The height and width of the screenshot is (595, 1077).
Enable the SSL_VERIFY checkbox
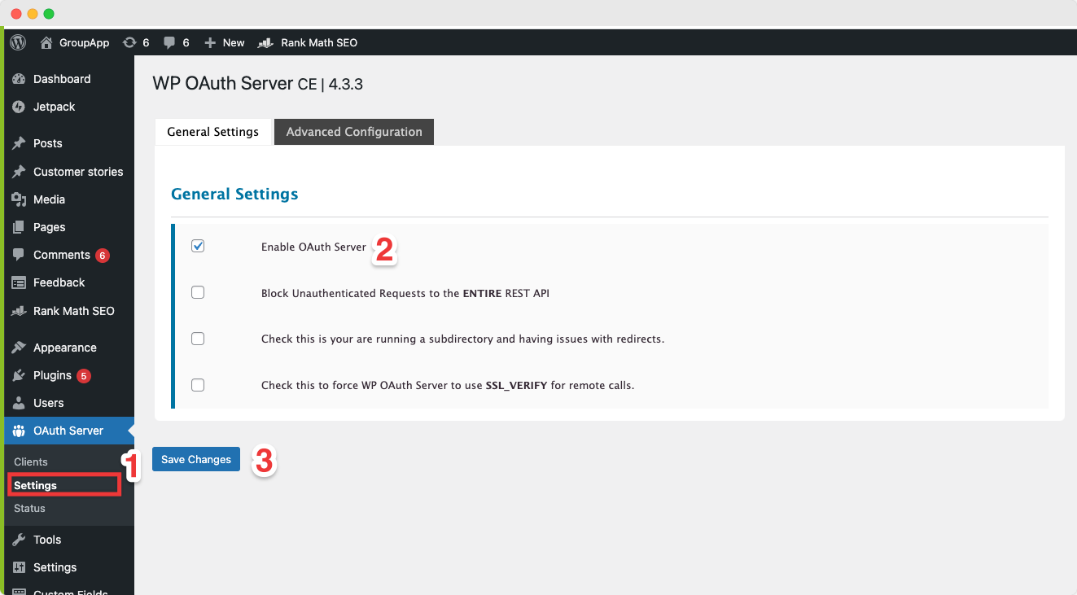(198, 385)
